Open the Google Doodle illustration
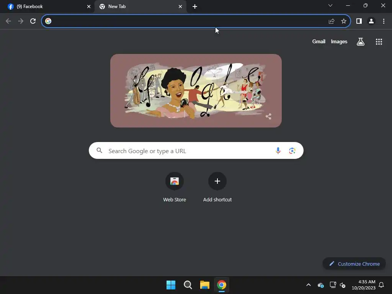This screenshot has width=392, height=294. (196, 91)
